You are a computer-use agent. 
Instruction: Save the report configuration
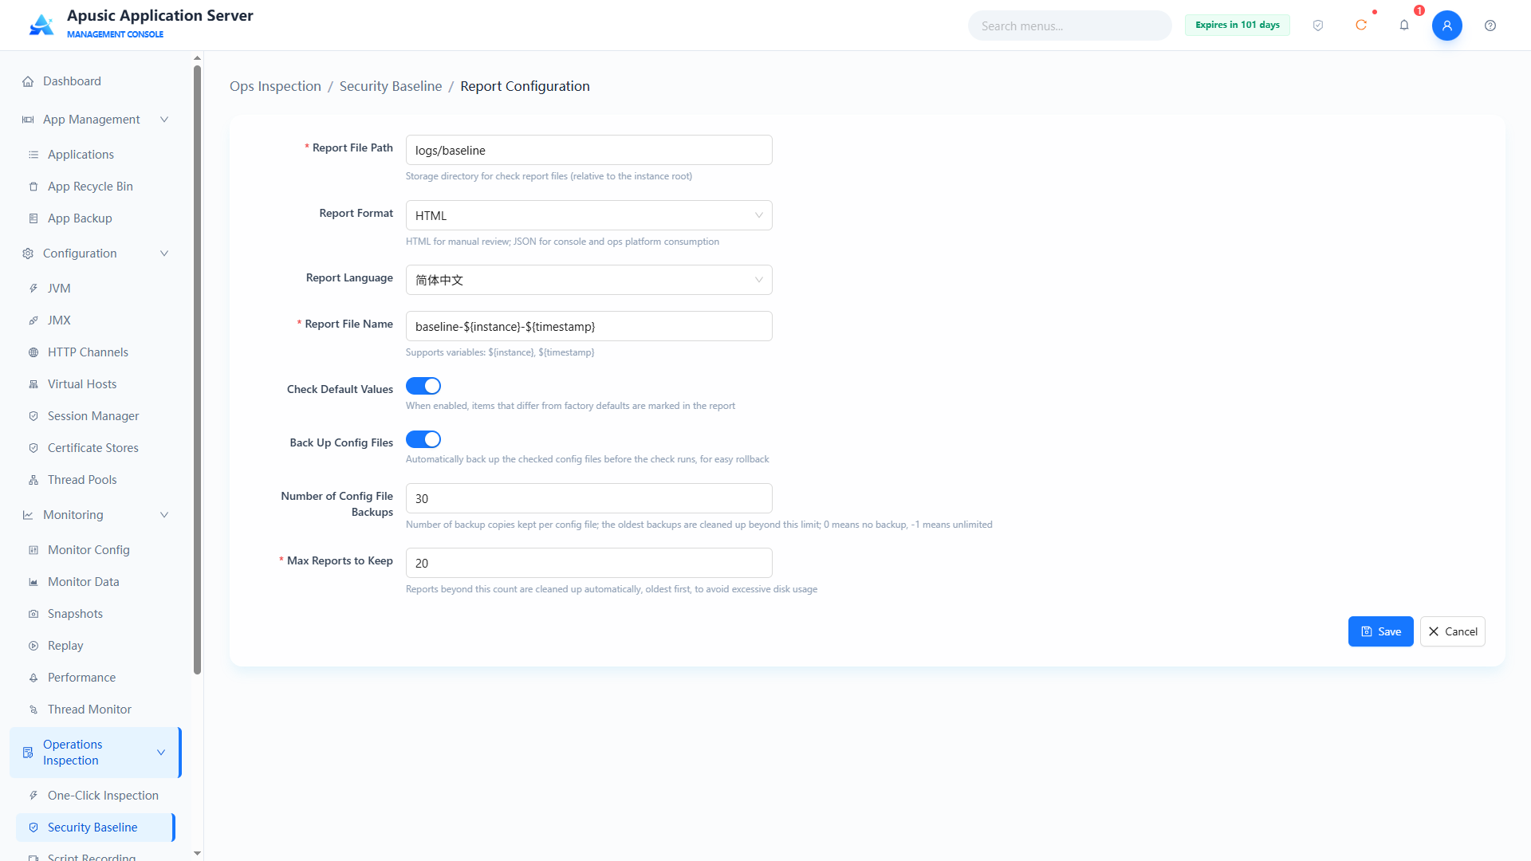(1380, 631)
